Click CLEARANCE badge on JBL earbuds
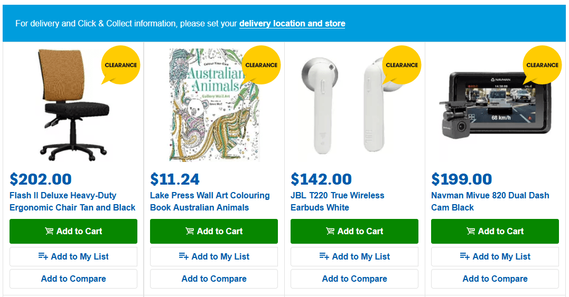Screen dimensions: 569x297 (x=402, y=65)
